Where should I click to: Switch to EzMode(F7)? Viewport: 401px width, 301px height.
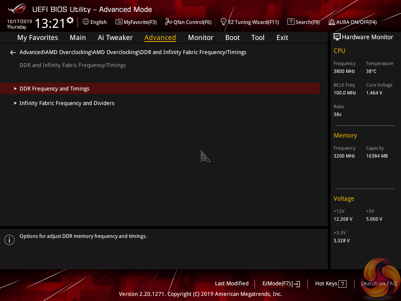pyautogui.click(x=277, y=284)
